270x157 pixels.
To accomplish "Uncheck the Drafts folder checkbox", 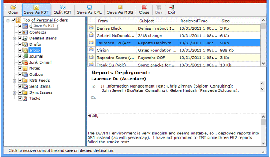I will tap(20, 44).
